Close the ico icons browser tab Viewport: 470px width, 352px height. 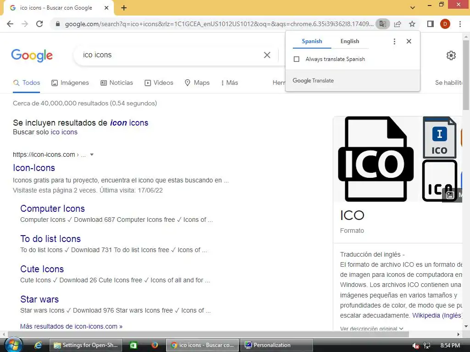106,8
